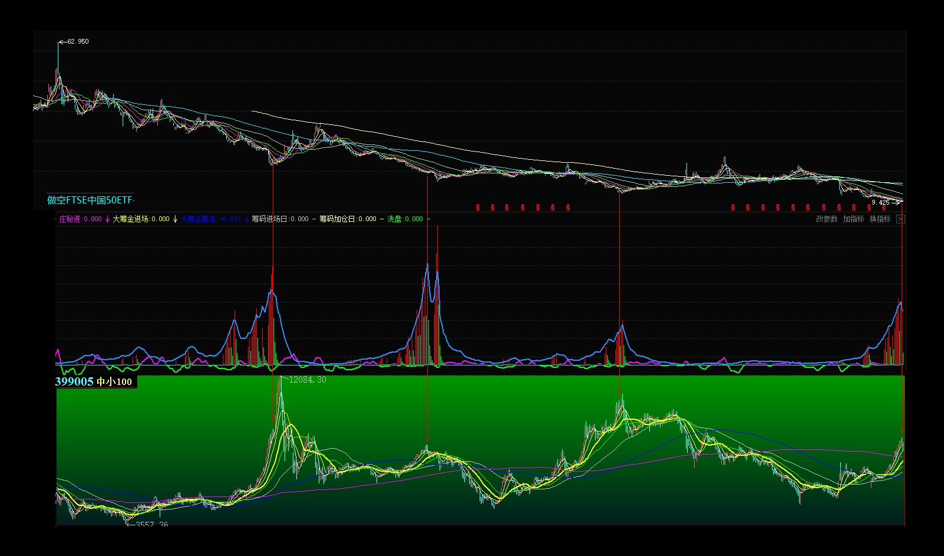944x556 pixels.
Task: Click 加指标 to add an indicator
Action: pos(853,219)
